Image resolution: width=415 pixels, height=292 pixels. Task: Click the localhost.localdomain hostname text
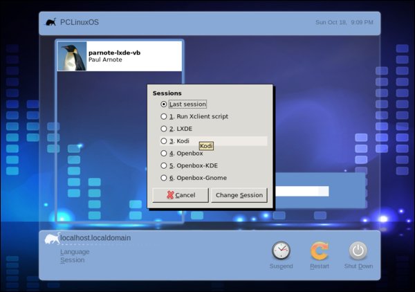(x=95, y=238)
